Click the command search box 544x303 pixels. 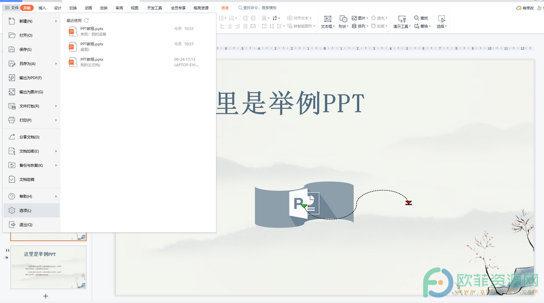[x=257, y=8]
